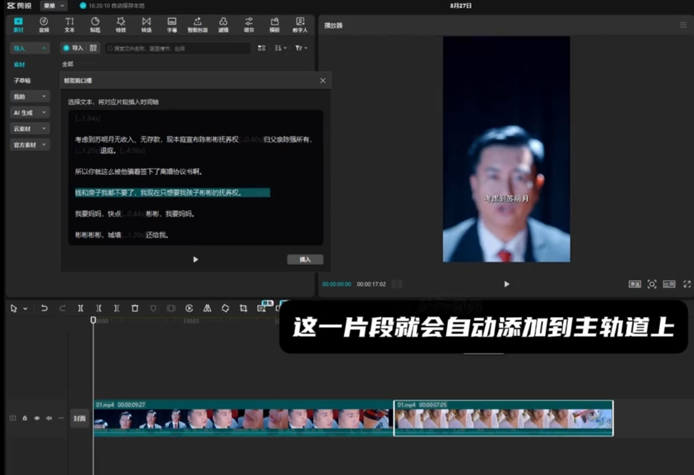
Task: Click the mirror flip icon in timeline toolbar
Action: click(207, 308)
